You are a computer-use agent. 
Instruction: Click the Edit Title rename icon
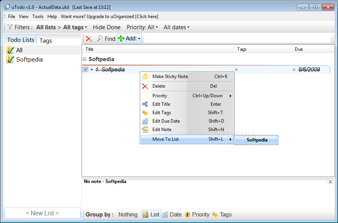145,104
